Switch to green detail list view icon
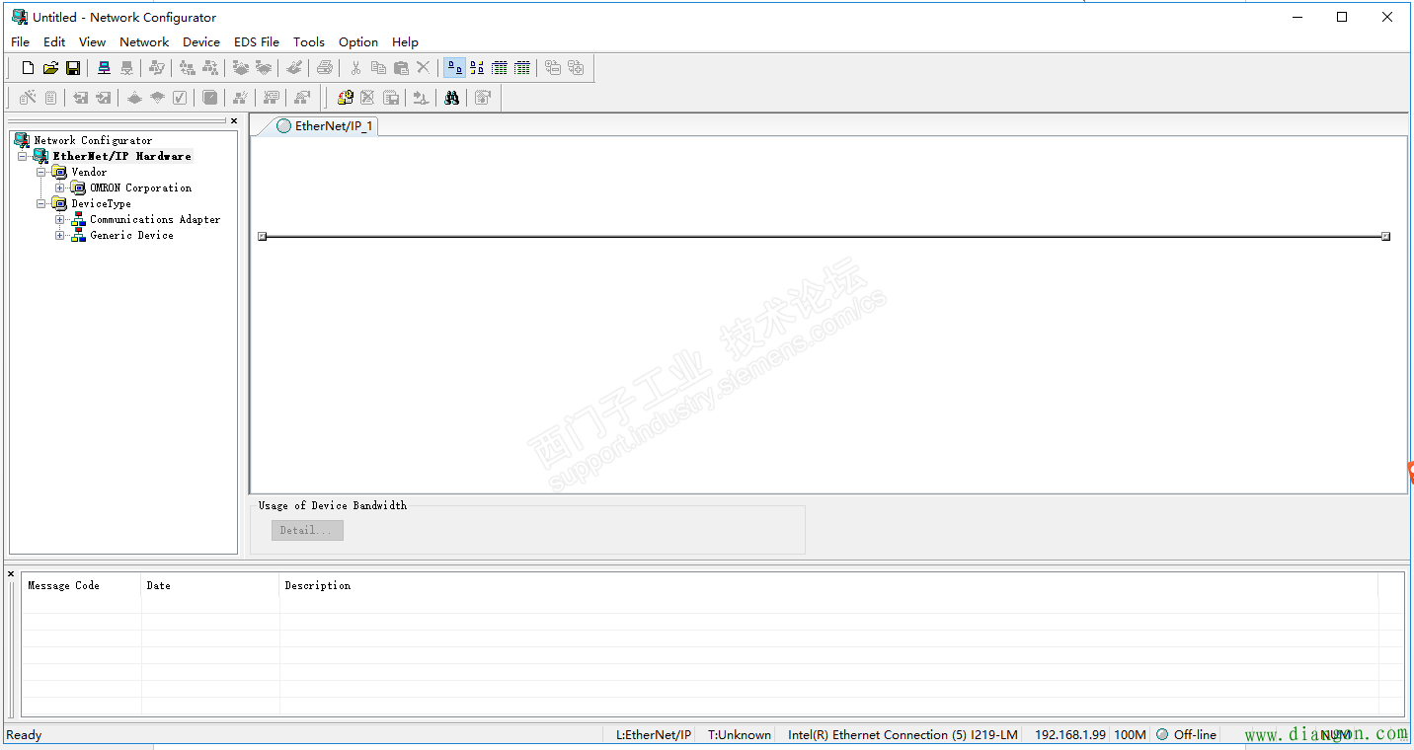The height and width of the screenshot is (750, 1414). click(x=522, y=68)
